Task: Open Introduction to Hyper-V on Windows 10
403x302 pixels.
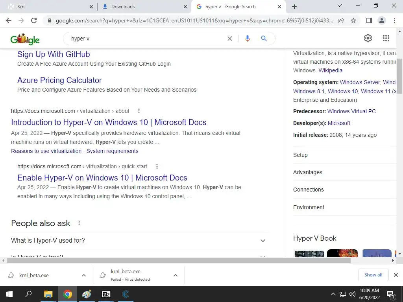Action: coord(109,122)
